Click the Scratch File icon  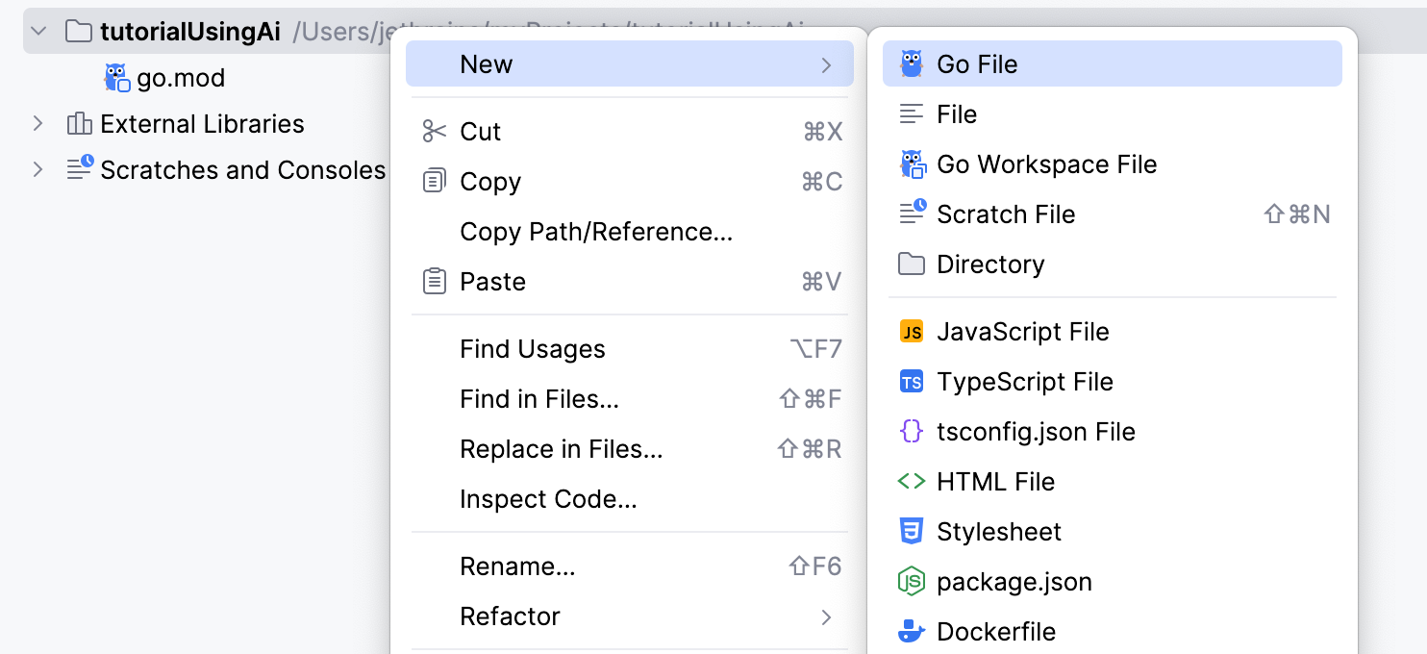[x=912, y=214]
